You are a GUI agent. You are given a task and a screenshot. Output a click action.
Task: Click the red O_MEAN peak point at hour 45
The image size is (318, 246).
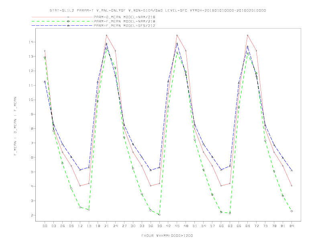pyautogui.click(x=177, y=35)
